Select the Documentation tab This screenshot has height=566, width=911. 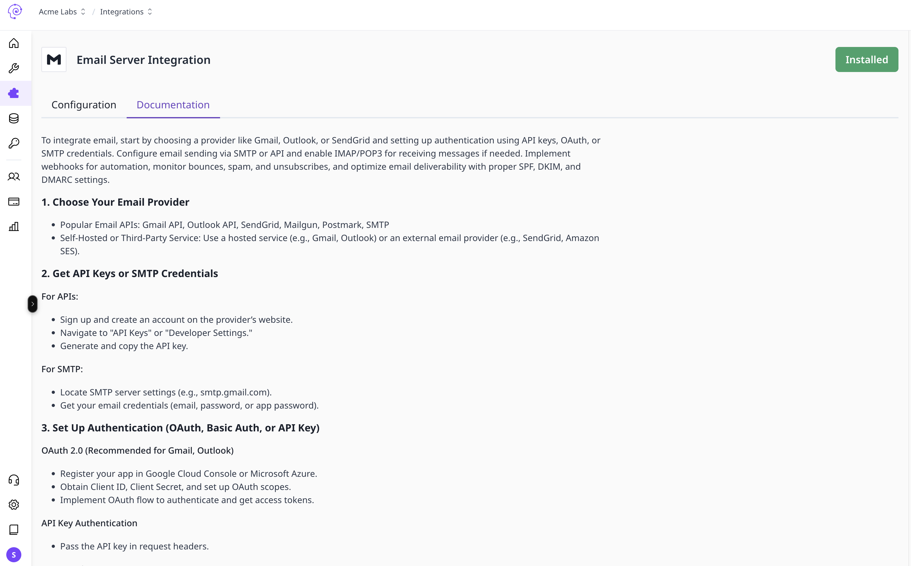tap(173, 105)
